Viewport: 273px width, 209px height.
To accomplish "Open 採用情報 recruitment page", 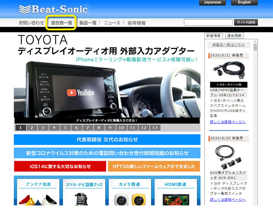I will [x=136, y=23].
